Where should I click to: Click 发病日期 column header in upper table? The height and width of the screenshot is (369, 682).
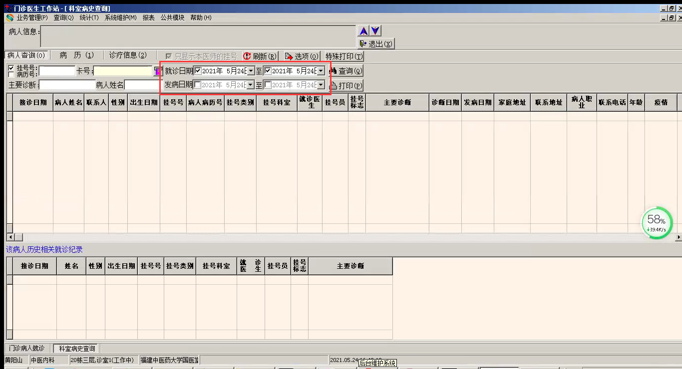(478, 102)
